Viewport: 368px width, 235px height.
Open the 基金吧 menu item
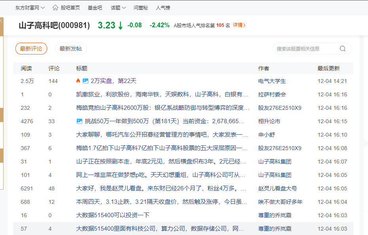(95, 8)
